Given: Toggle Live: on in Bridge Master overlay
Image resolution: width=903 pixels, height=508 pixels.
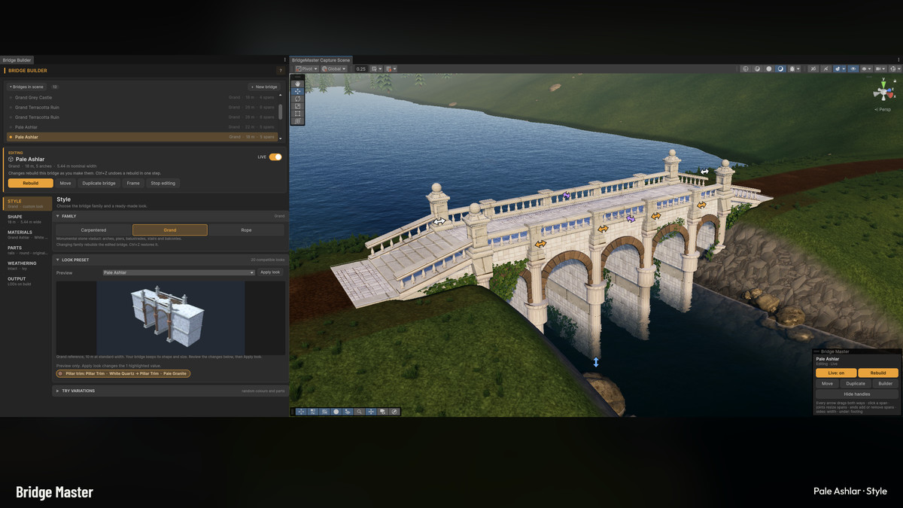Looking at the screenshot, I should coord(836,373).
